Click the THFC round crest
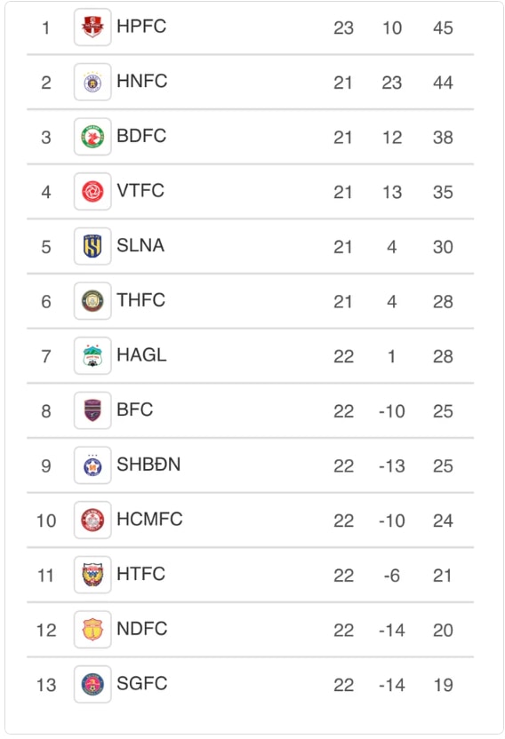 click(92, 301)
